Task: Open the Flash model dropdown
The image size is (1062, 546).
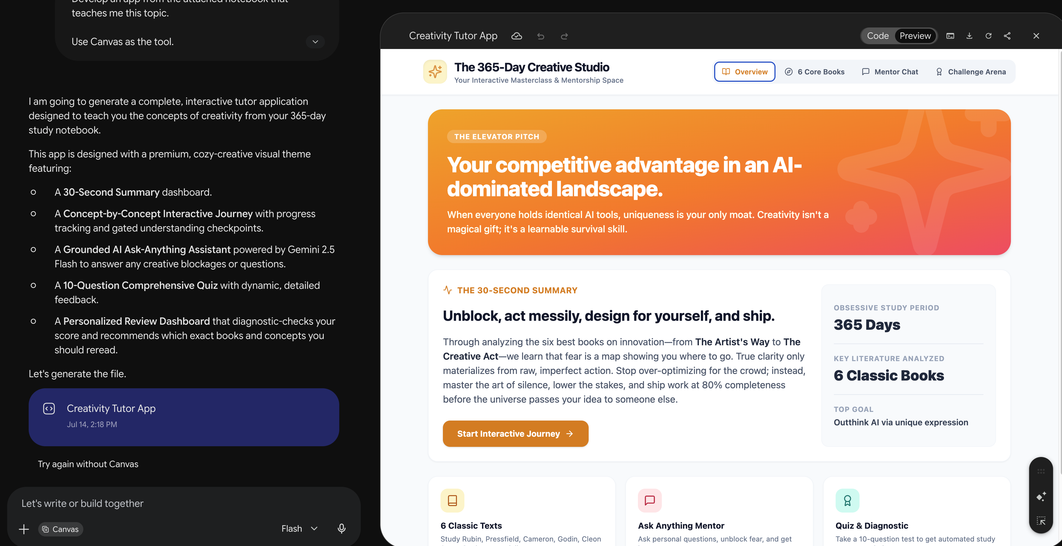Action: 299,528
